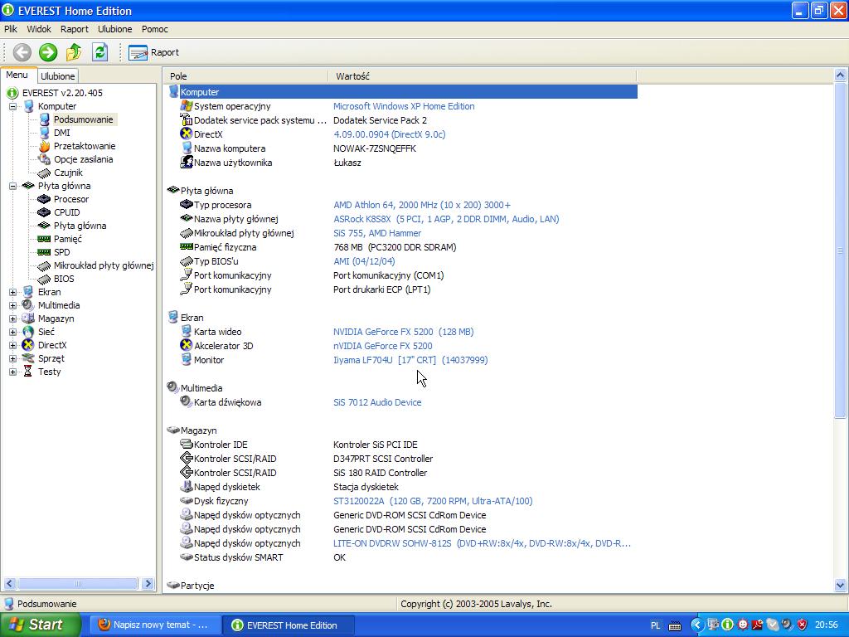
Task: Click the Pole column header
Action: coord(245,76)
